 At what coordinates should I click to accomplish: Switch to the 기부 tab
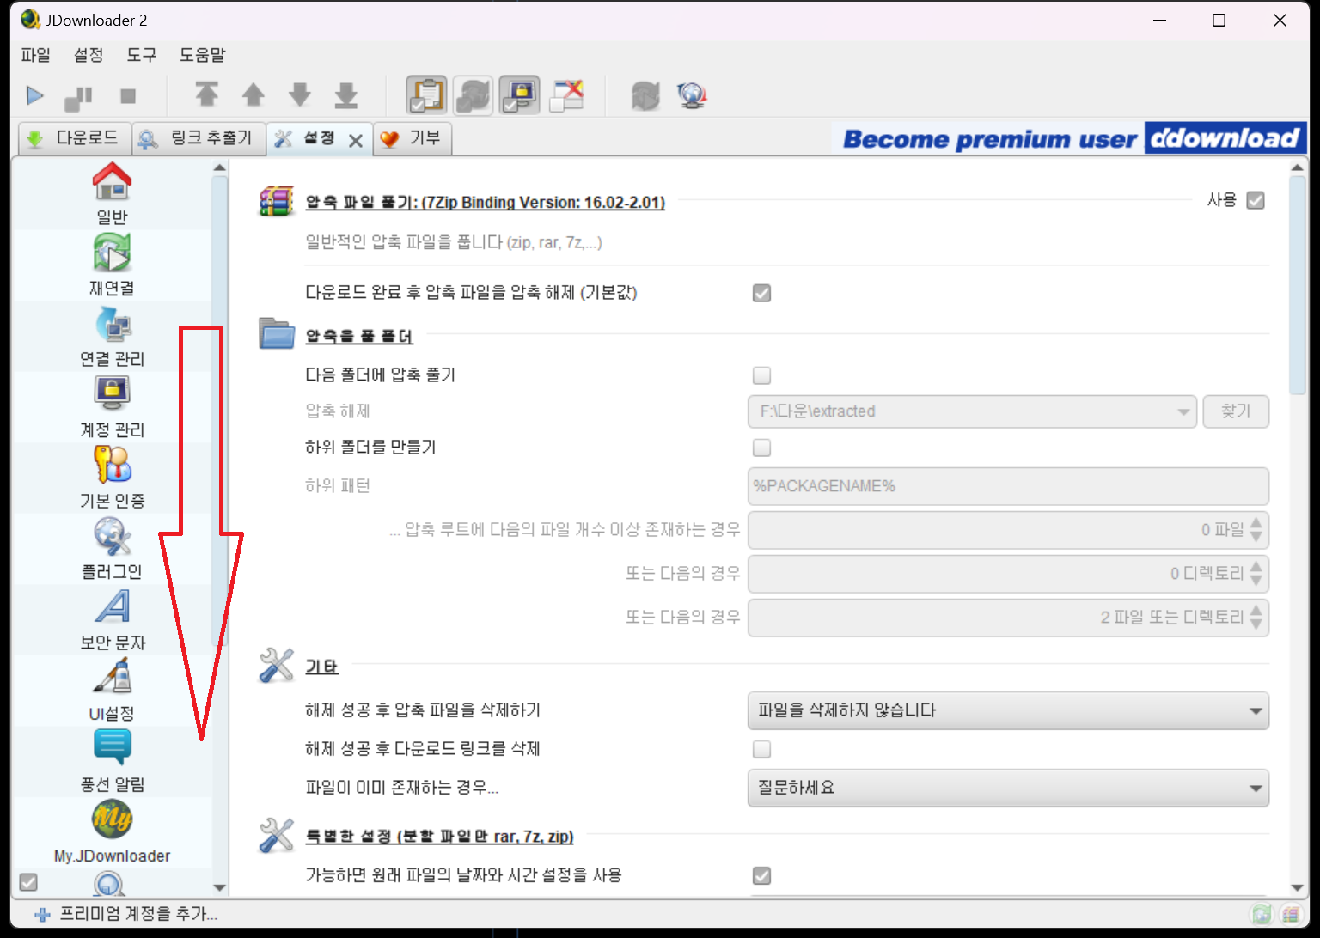(412, 138)
